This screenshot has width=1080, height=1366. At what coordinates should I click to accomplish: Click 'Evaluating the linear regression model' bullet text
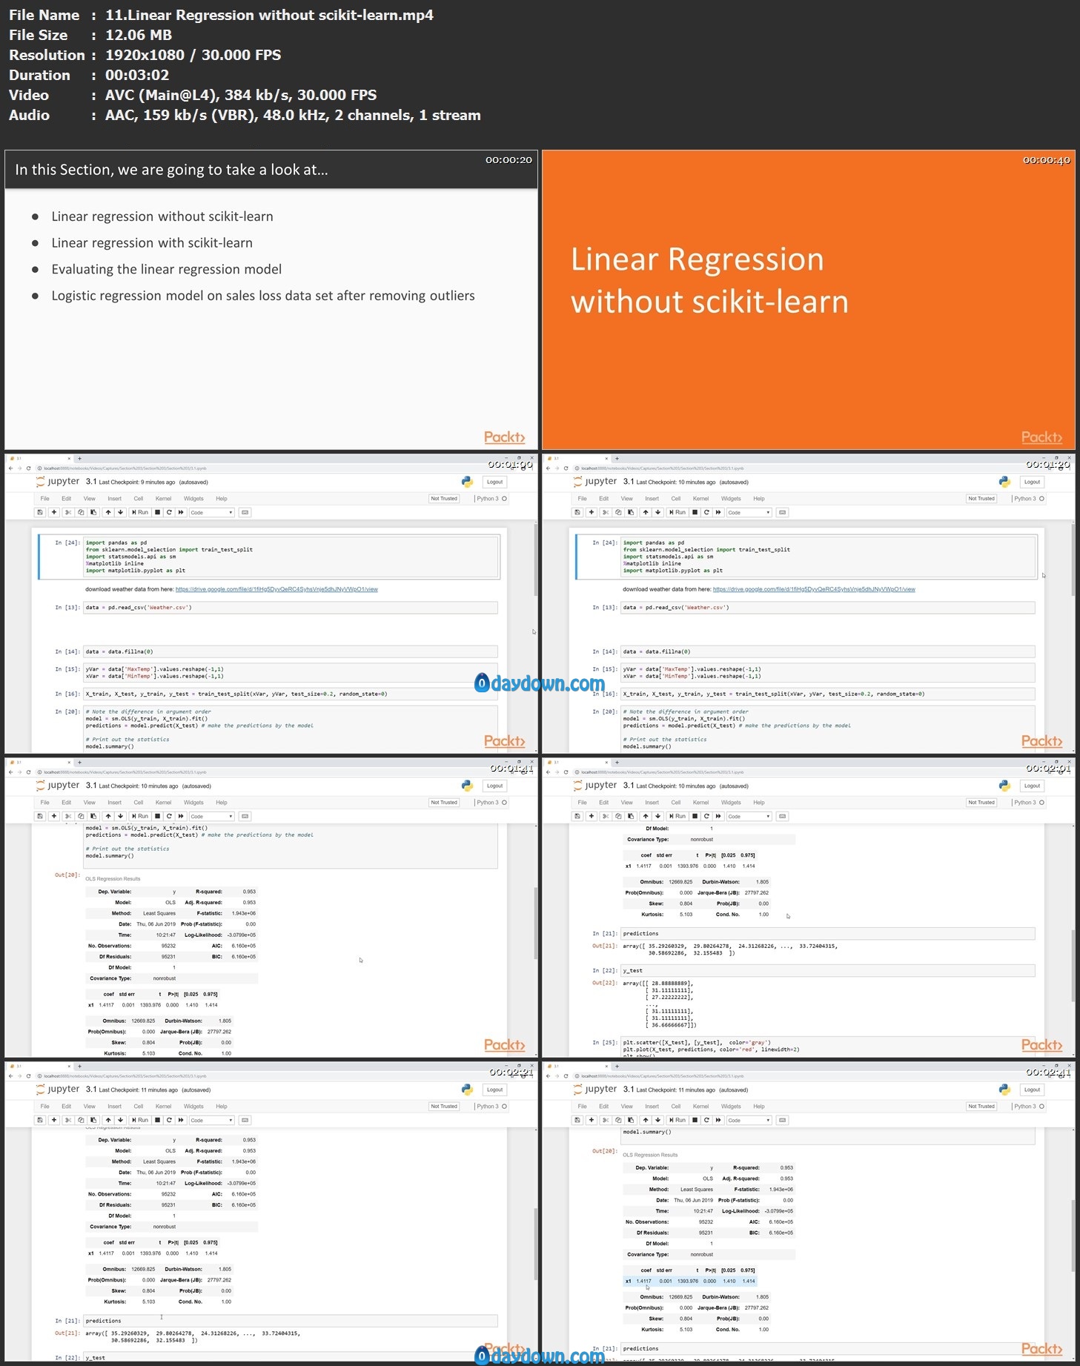(x=167, y=269)
